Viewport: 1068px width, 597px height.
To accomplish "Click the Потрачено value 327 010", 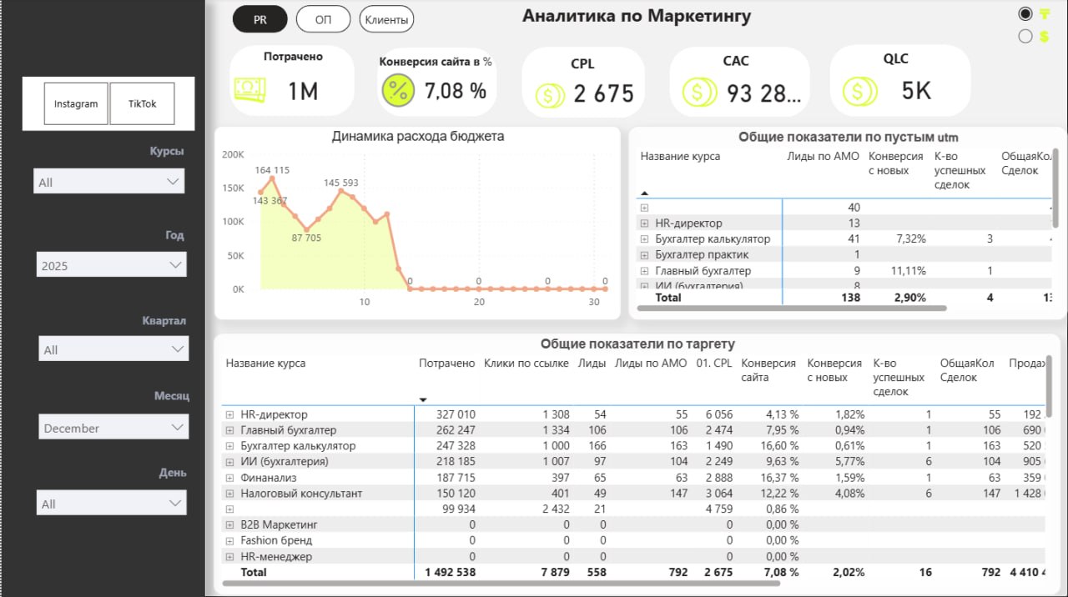I will (456, 414).
